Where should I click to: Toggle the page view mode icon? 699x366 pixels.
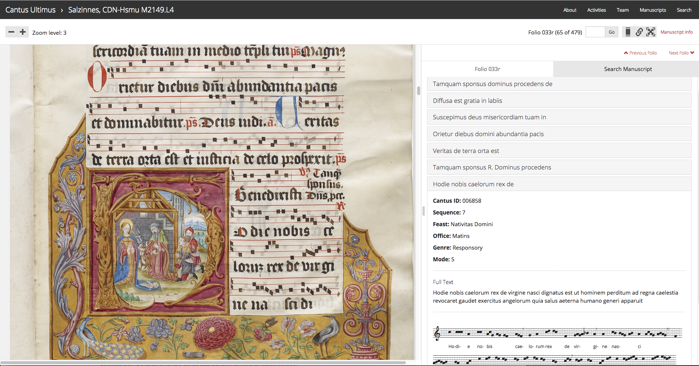point(628,32)
